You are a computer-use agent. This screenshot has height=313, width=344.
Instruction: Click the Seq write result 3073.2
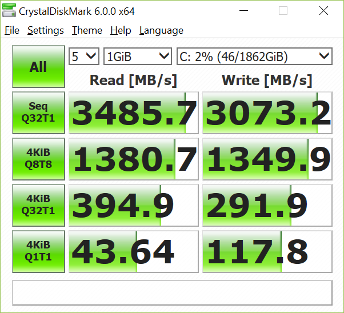[267, 113]
